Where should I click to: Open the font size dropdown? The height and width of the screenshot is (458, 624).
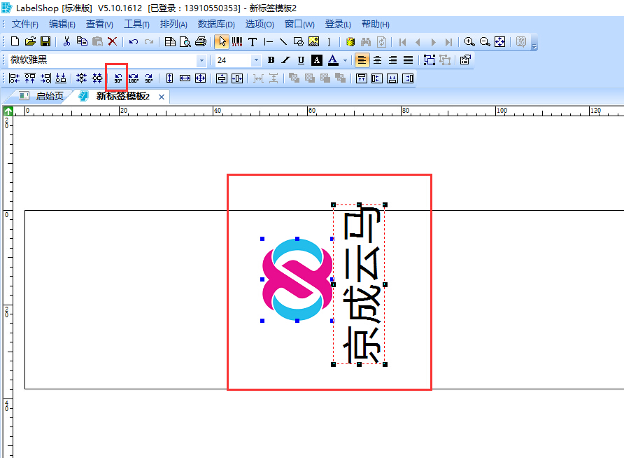point(255,60)
